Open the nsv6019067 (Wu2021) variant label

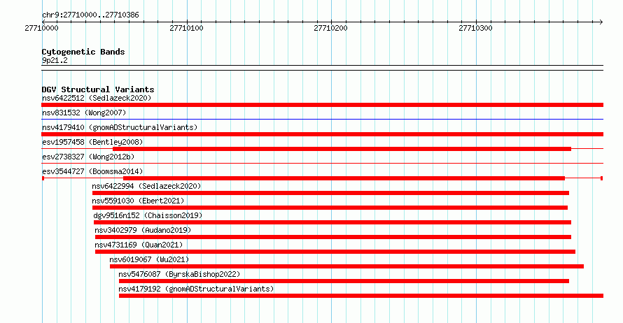click(x=149, y=259)
